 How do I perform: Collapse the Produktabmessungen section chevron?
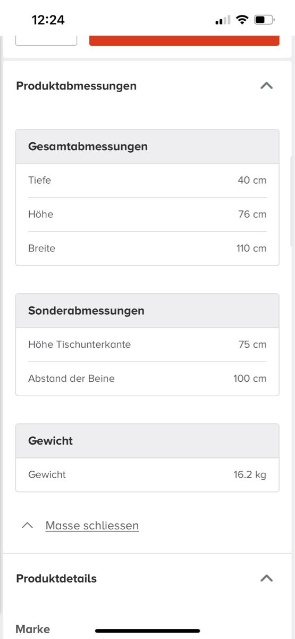click(266, 86)
